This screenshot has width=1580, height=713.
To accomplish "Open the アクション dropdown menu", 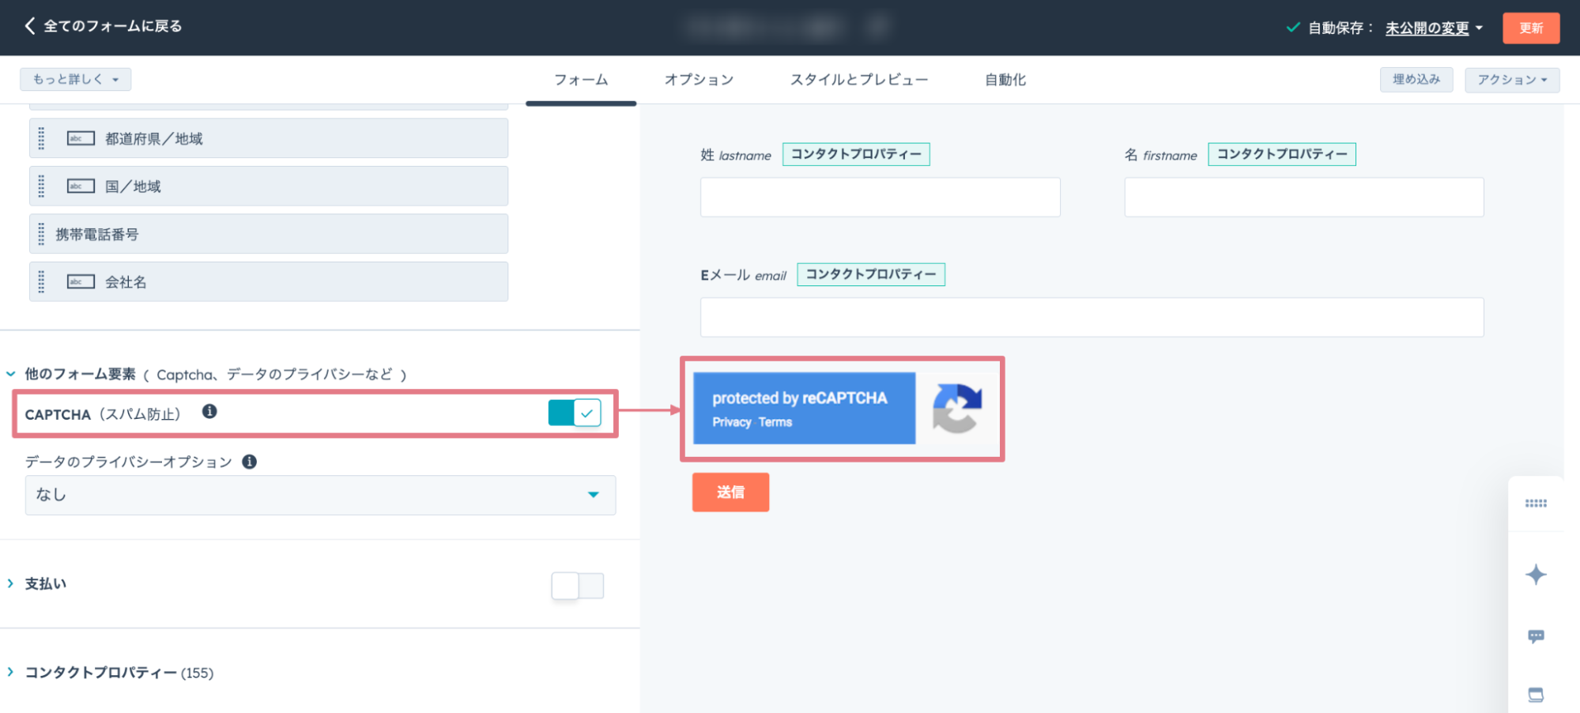I will [x=1512, y=80].
